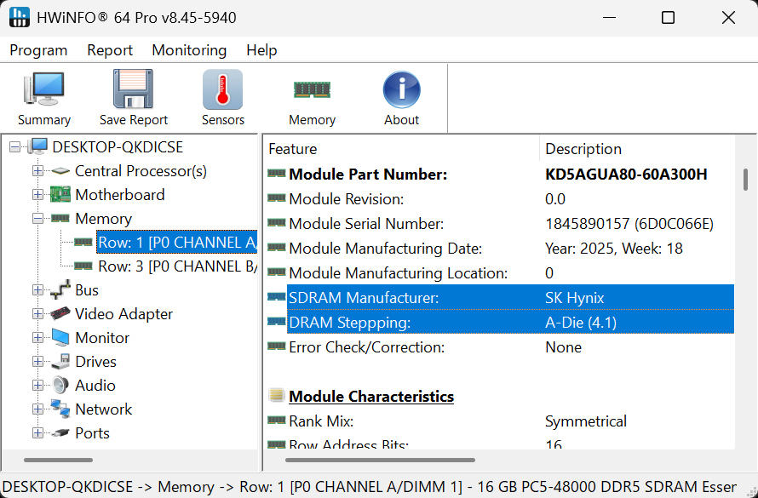This screenshot has width=758, height=498.
Task: Open the Report menu
Action: [110, 50]
